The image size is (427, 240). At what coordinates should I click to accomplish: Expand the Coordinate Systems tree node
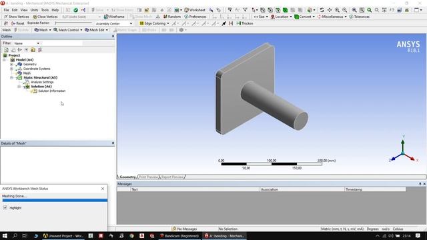(x=11, y=69)
